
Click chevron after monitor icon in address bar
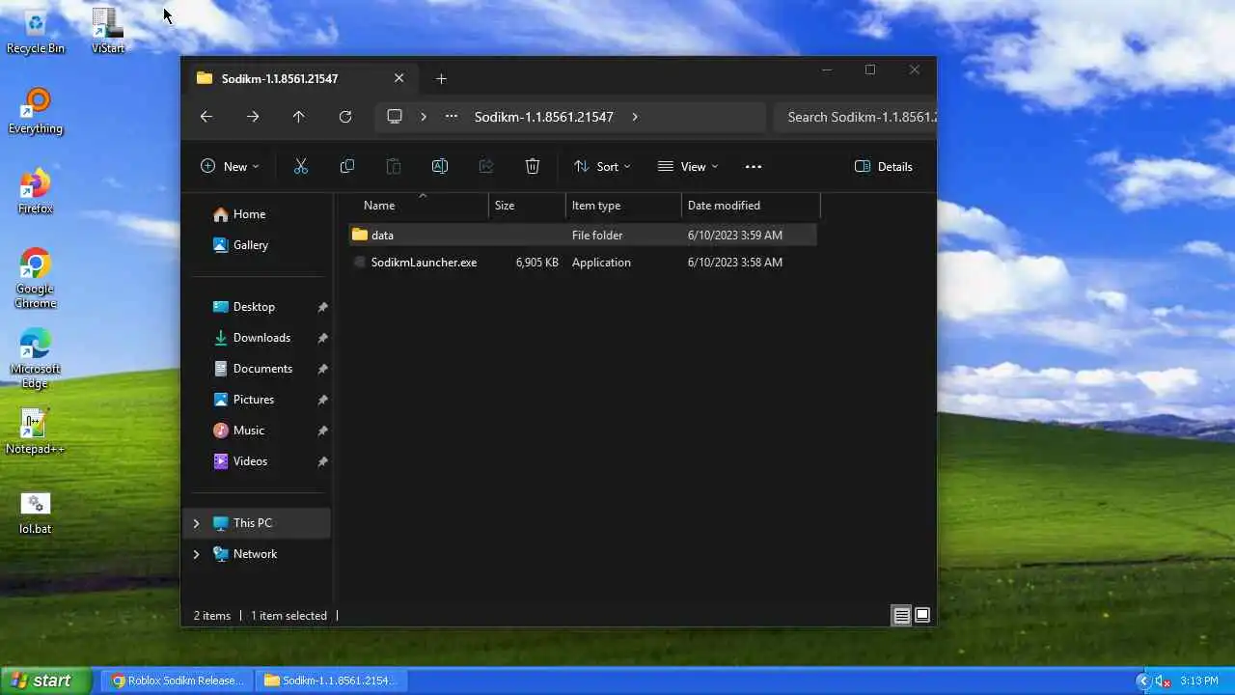[423, 117]
